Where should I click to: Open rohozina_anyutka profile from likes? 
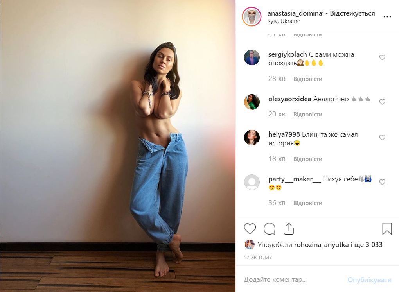[x=321, y=245]
